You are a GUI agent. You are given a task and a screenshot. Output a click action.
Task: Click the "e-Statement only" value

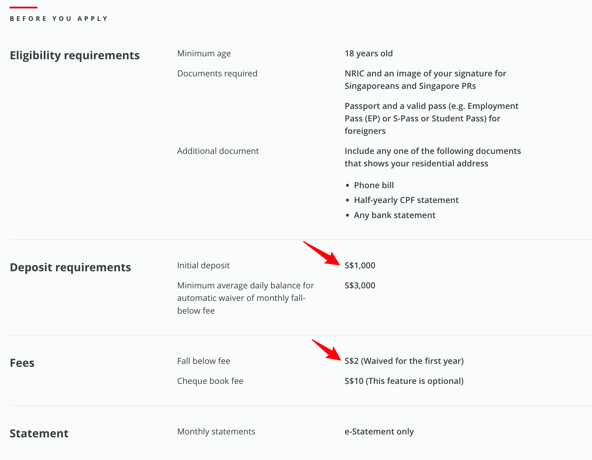(x=379, y=432)
